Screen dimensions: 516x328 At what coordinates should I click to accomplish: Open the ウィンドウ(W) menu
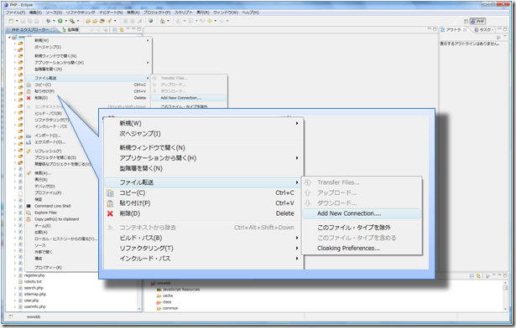[226, 13]
